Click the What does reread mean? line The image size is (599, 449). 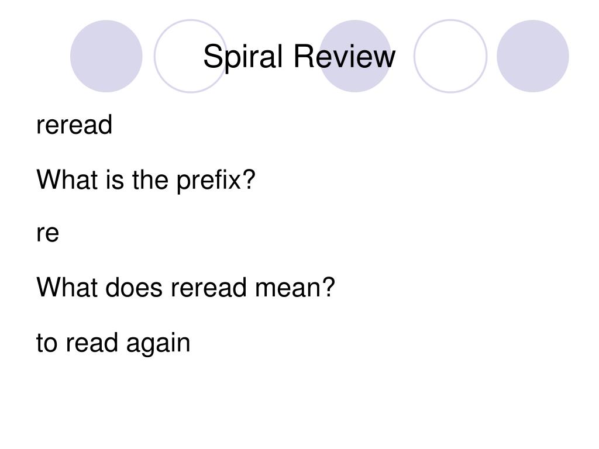[x=185, y=288]
